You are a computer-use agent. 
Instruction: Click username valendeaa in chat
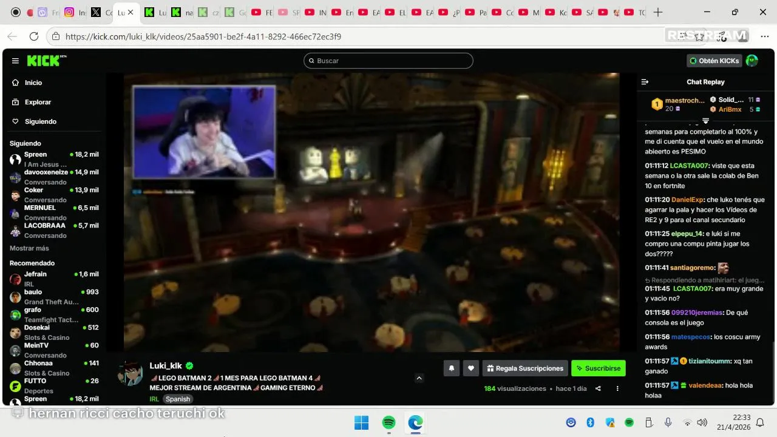pos(705,385)
